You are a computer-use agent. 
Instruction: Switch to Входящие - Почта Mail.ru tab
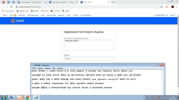(x=31, y=2)
